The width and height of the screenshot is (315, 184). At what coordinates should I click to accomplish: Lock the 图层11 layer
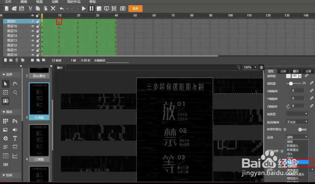coord(38,50)
